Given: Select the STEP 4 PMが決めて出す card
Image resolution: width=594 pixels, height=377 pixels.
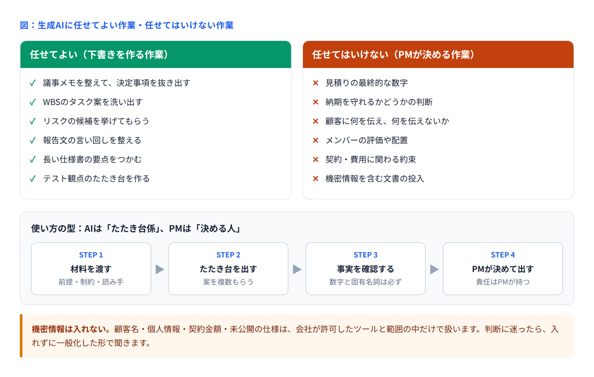Looking at the screenshot, I should 503,269.
